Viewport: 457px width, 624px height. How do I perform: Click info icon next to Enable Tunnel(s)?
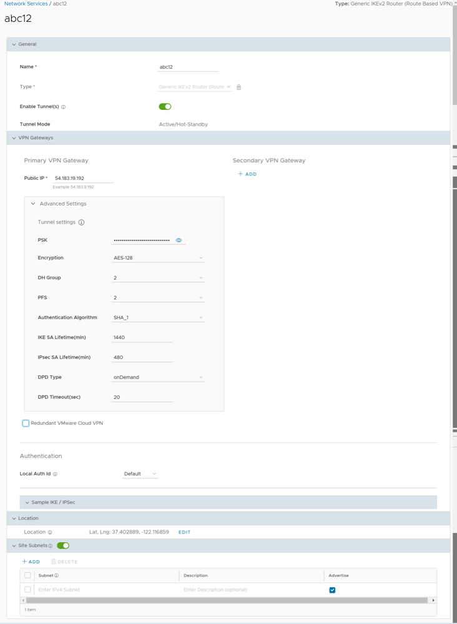pos(64,107)
